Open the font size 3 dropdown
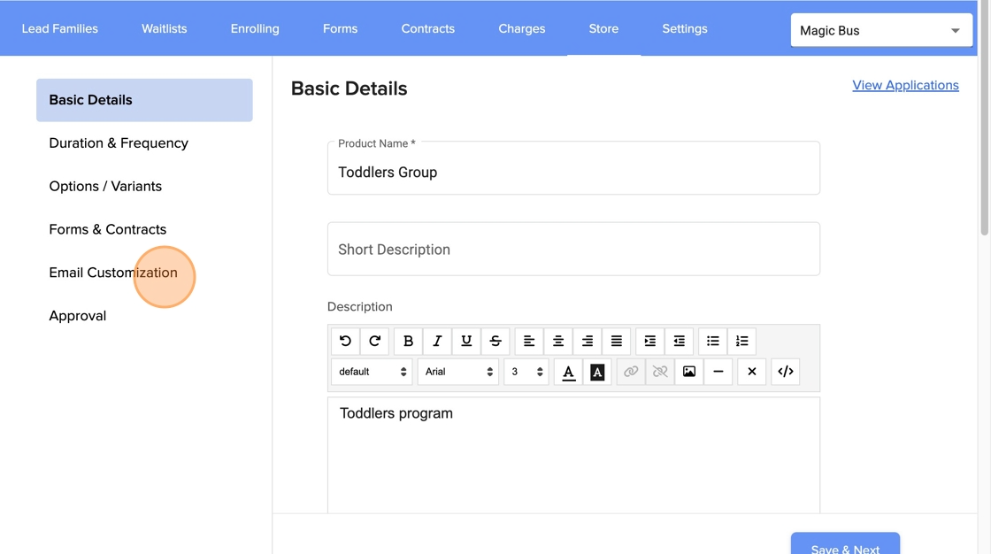This screenshot has height=554, width=991. pyautogui.click(x=526, y=372)
